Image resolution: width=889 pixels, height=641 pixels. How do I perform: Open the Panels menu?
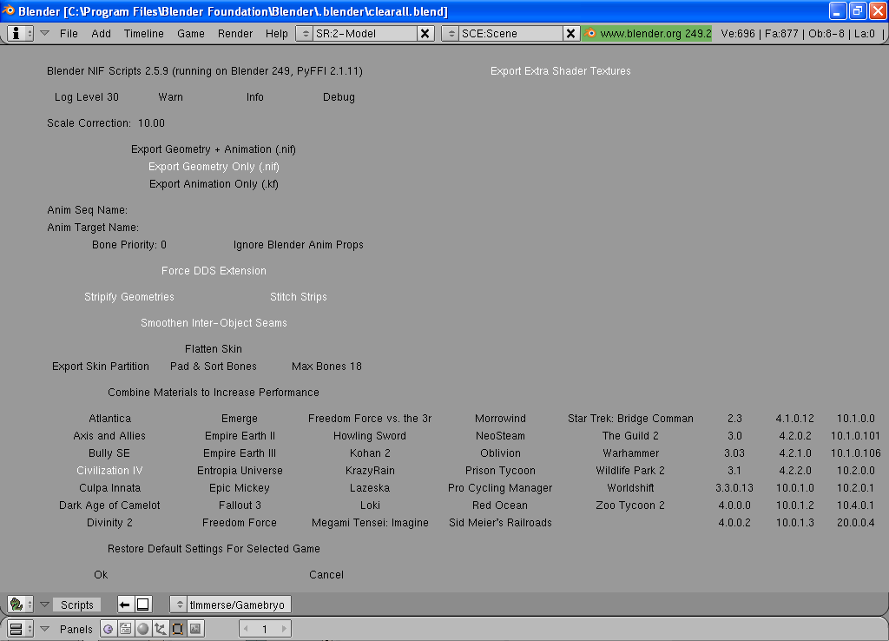coord(76,629)
